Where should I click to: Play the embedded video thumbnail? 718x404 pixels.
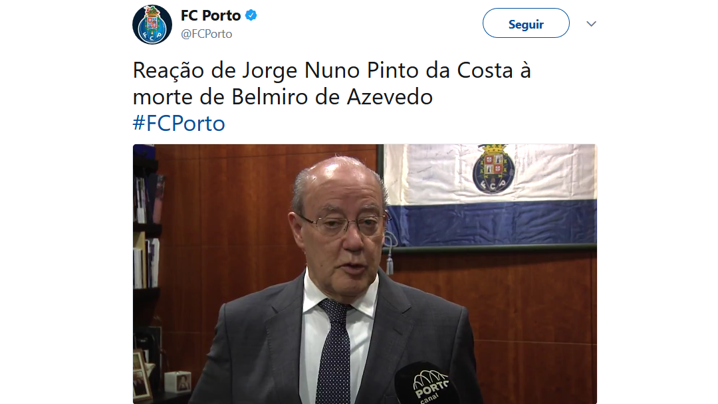pos(364,274)
